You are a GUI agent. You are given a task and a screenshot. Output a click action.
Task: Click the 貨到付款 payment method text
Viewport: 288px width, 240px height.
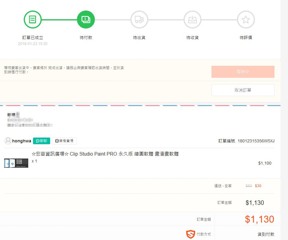266,234
